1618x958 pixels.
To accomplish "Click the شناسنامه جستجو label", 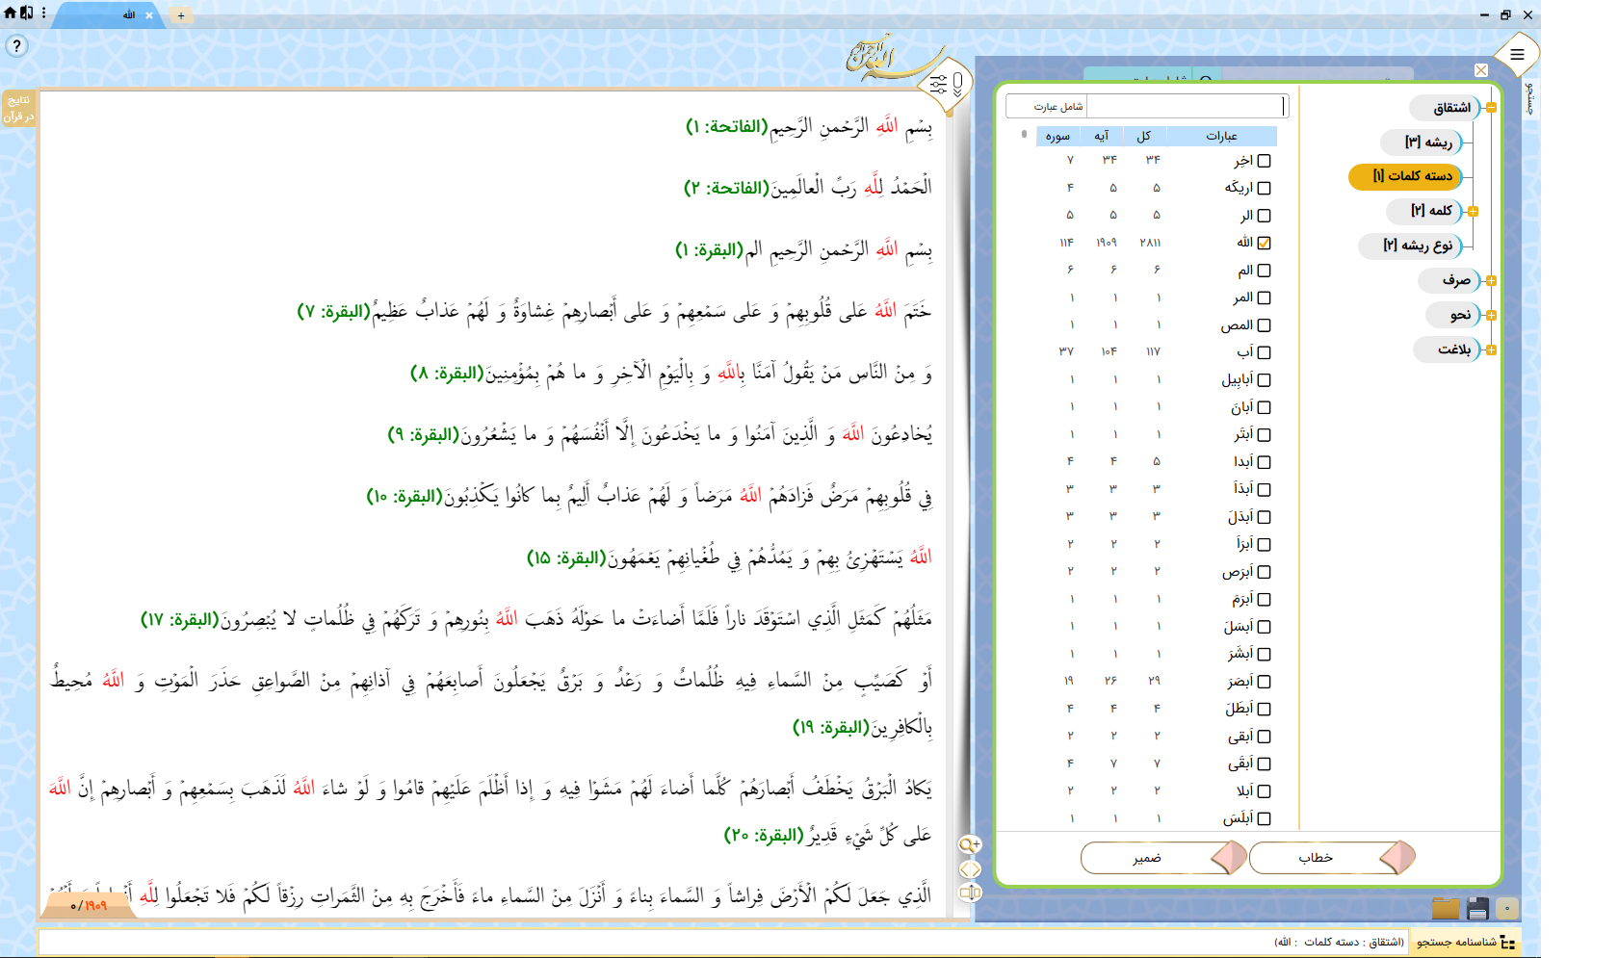I will [x=1456, y=943].
